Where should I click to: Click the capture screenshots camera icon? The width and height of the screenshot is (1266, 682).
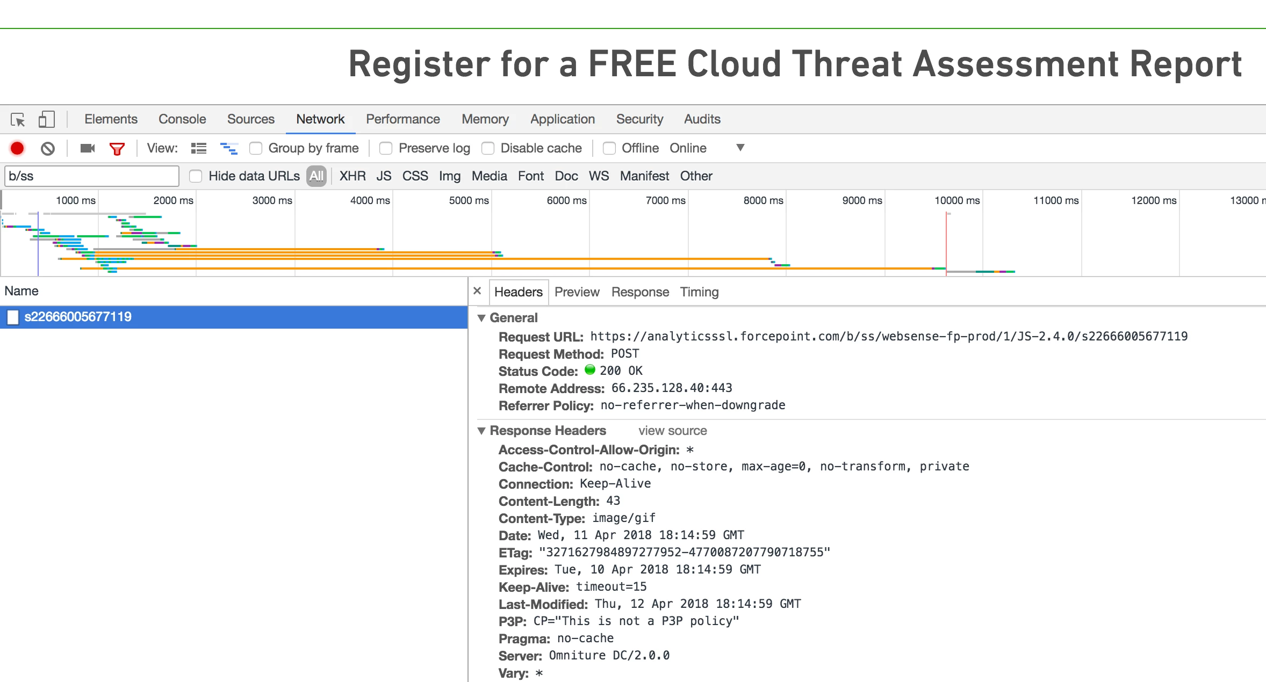[x=87, y=148]
